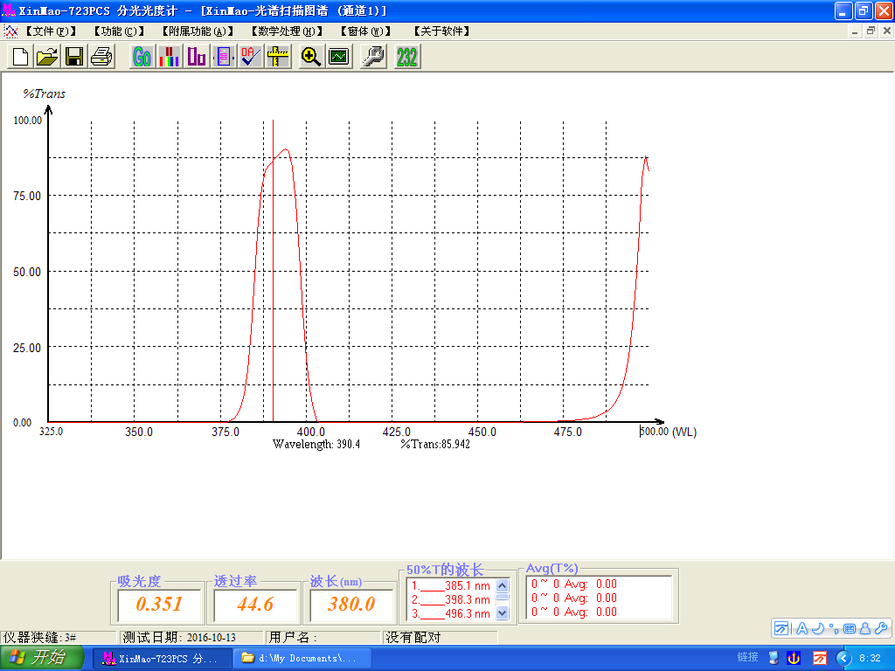Click the network computer tray icon
895x671 pixels.
coord(774,658)
